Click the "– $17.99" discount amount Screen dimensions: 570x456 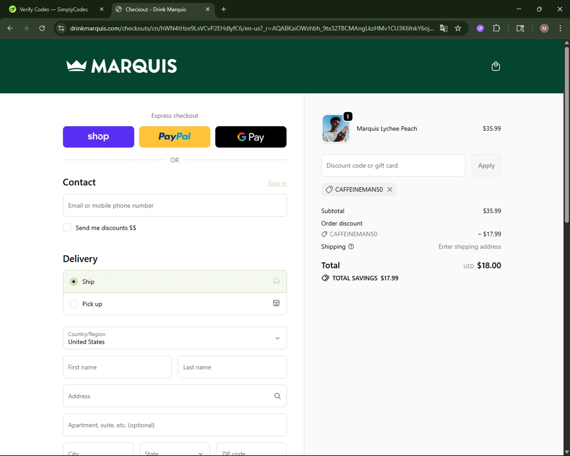(489, 234)
